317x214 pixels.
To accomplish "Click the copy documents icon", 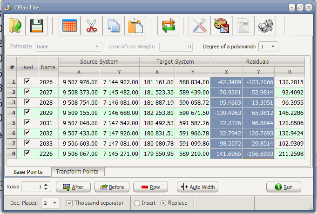I will pos(113,27).
